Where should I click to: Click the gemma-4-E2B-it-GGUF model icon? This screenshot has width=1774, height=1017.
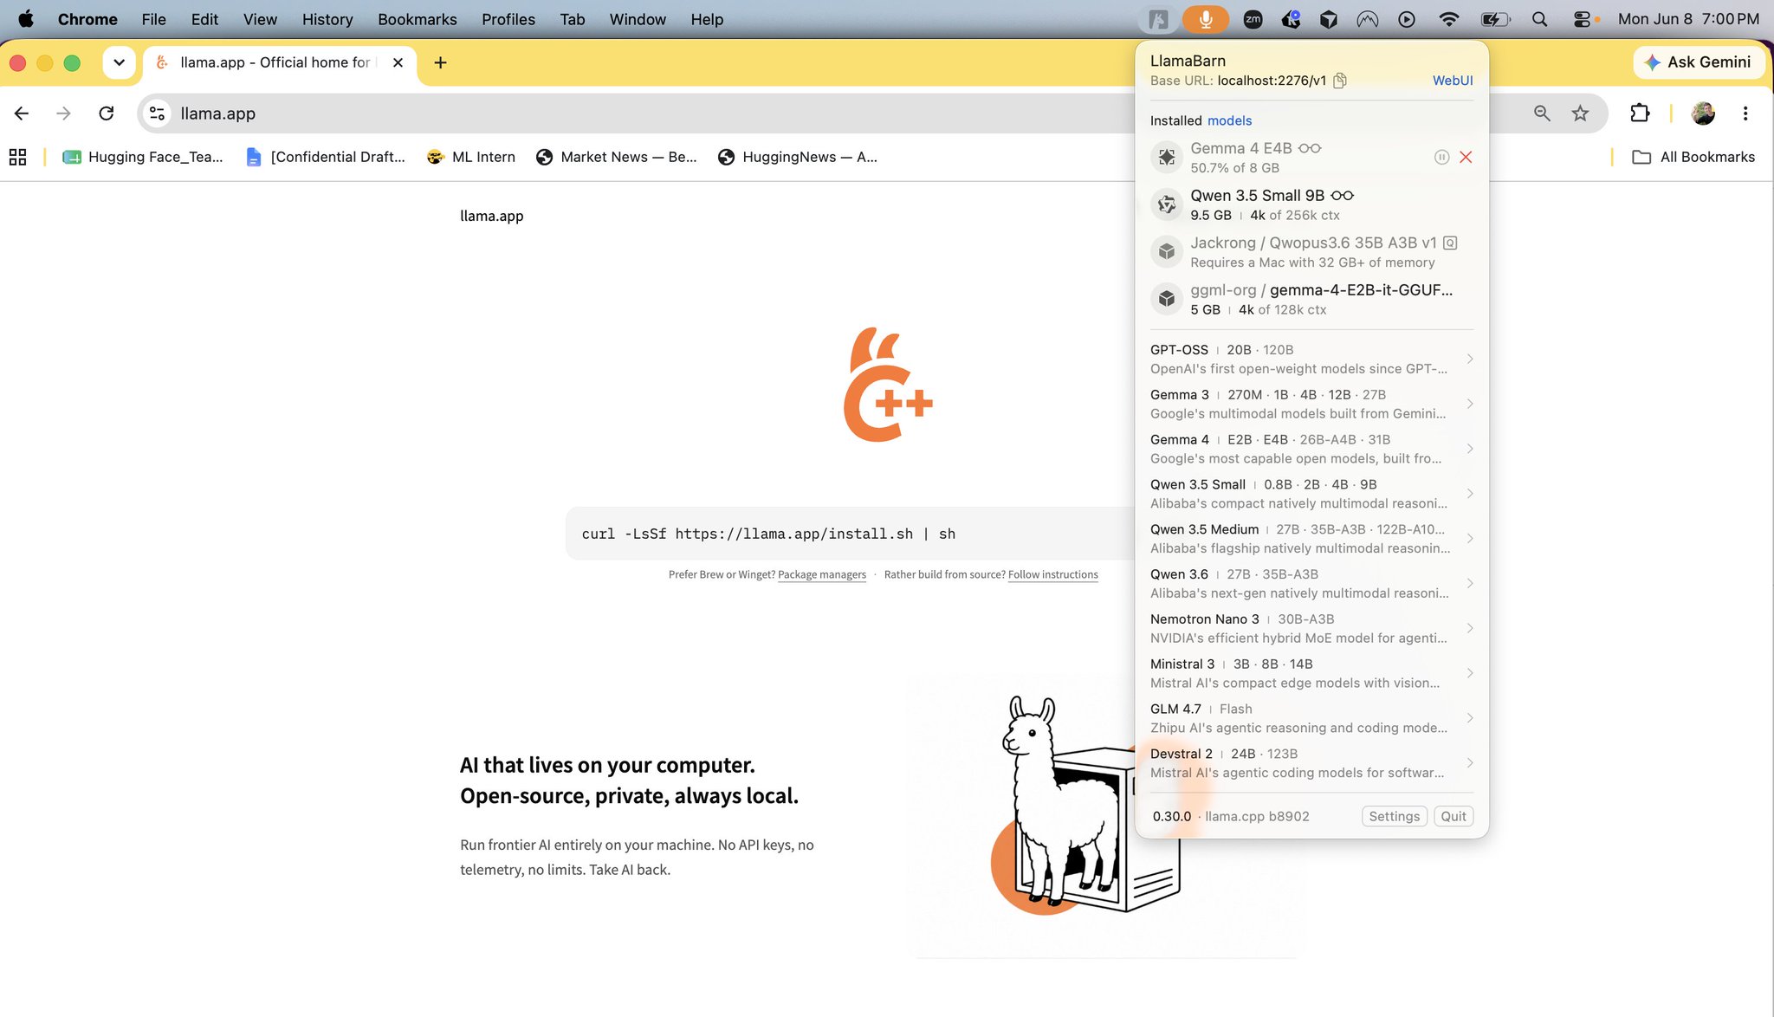point(1167,299)
